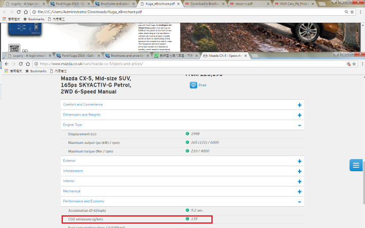Screen dimensions: 365x228
Task: Open Chrome menu in back Kuga window
Action: coord(360,12)
